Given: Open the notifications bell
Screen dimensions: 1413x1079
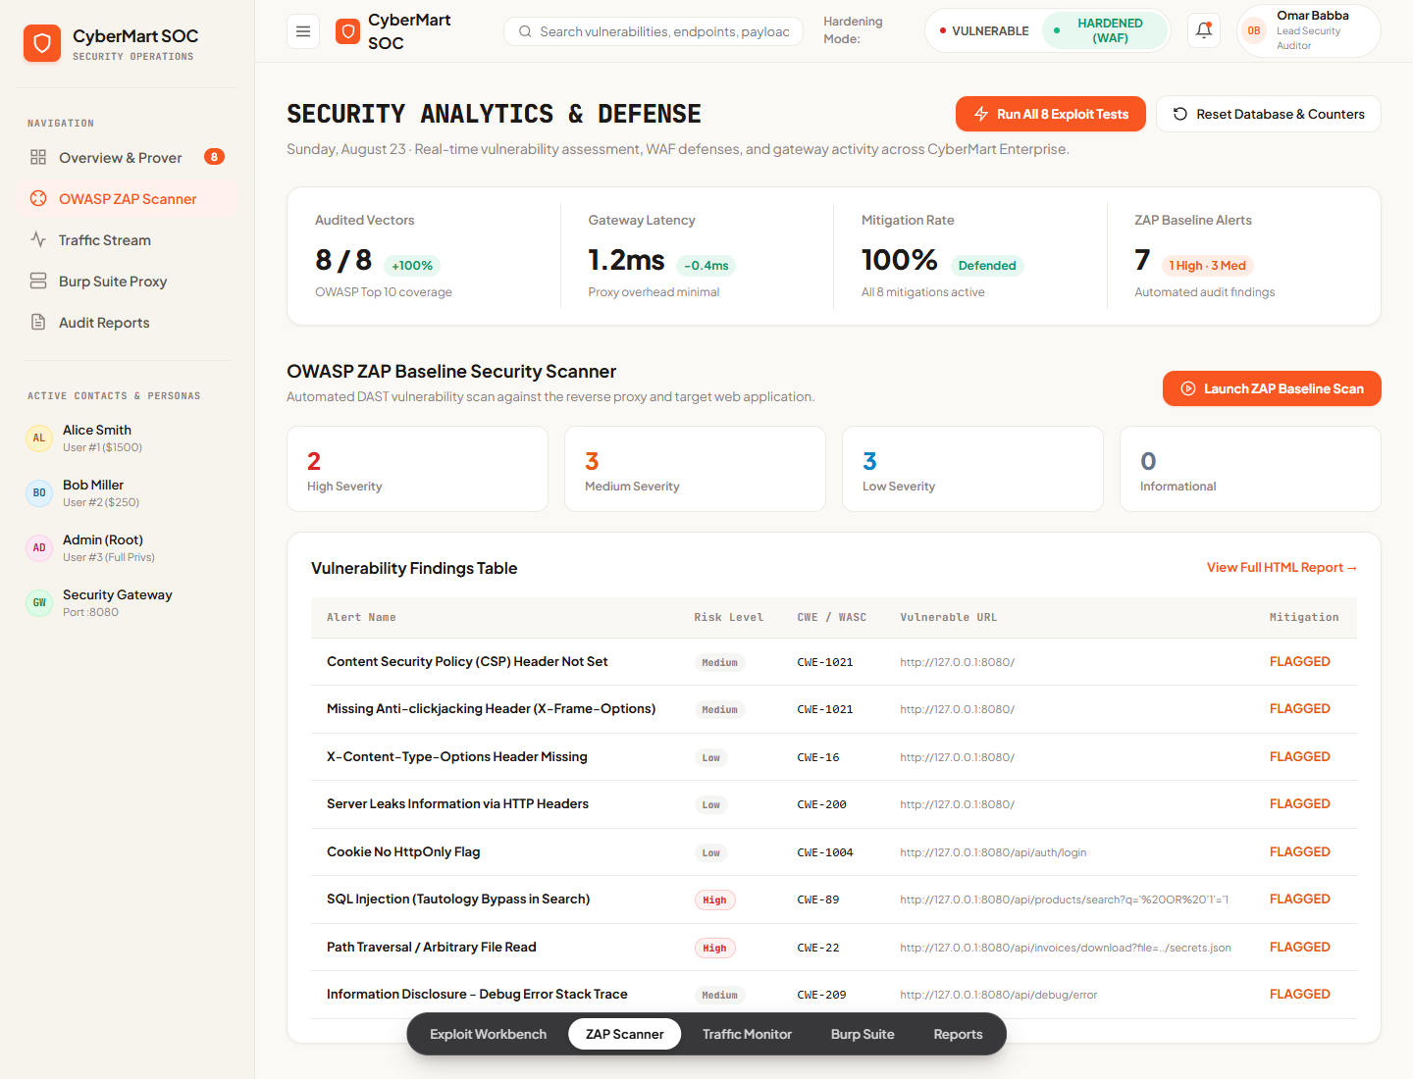Looking at the screenshot, I should pos(1204,30).
